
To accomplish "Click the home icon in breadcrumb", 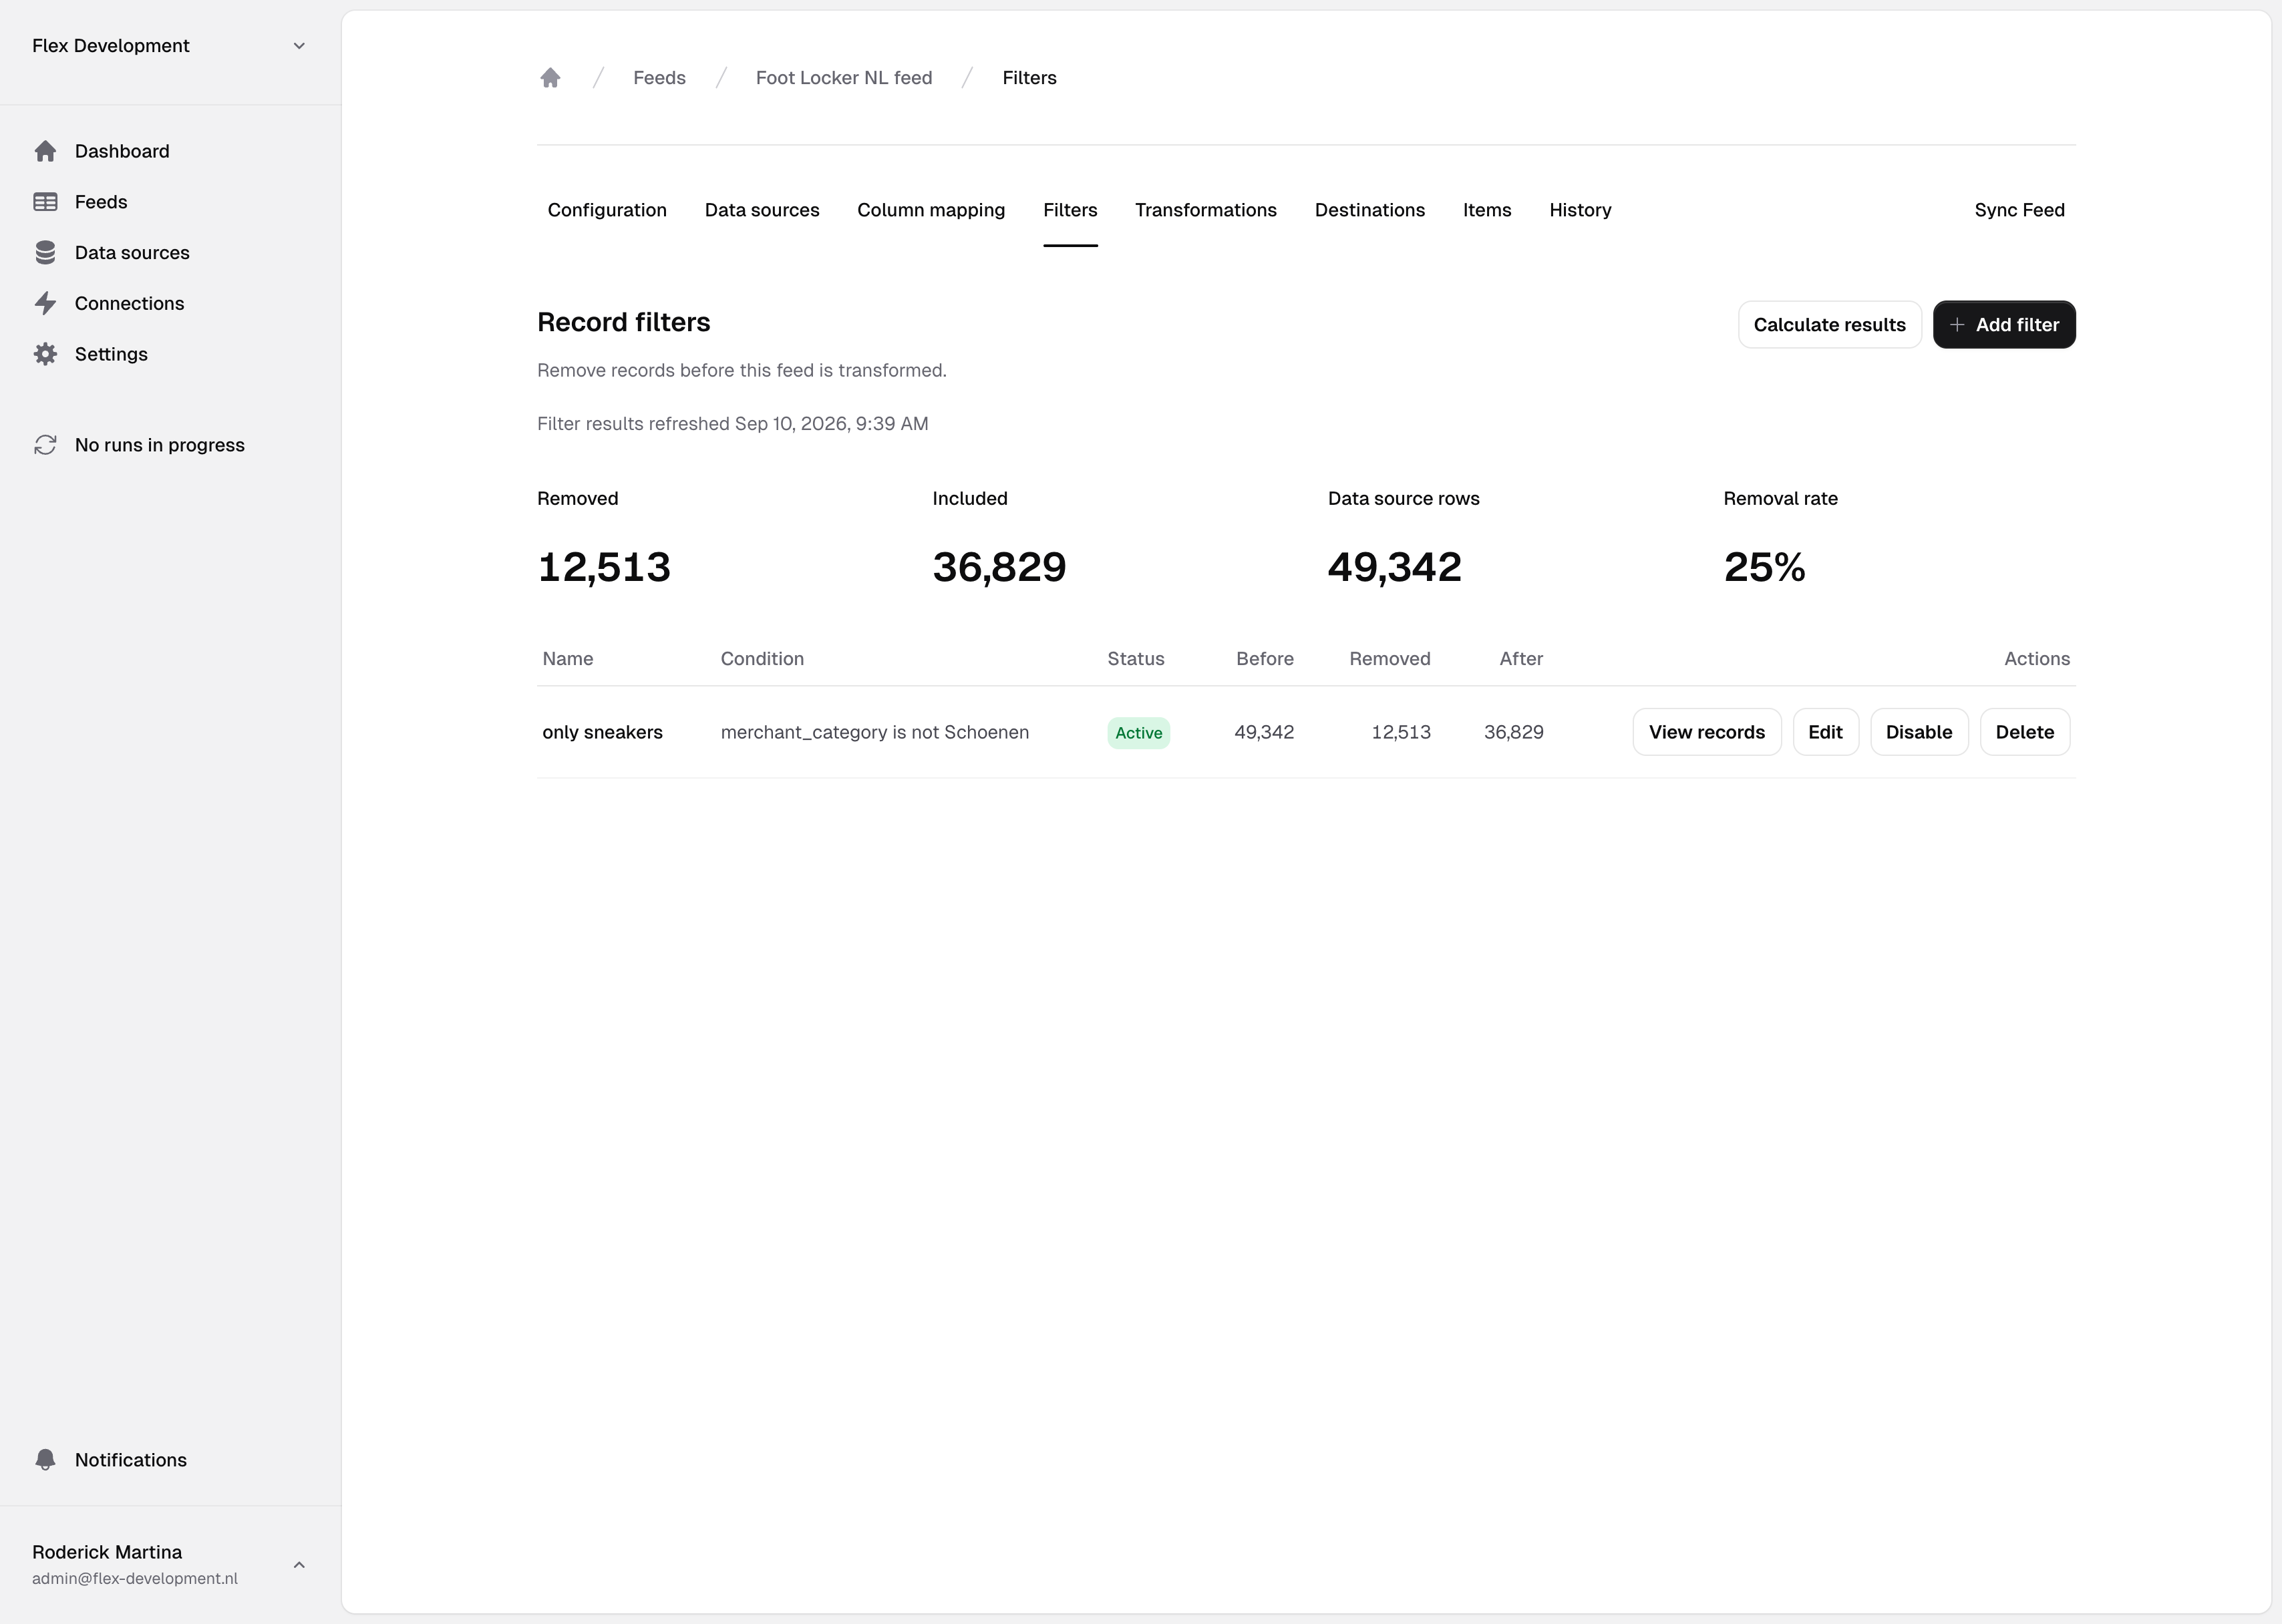I will 550,78.
